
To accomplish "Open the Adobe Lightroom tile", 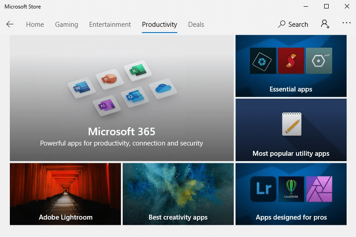I will (65, 194).
